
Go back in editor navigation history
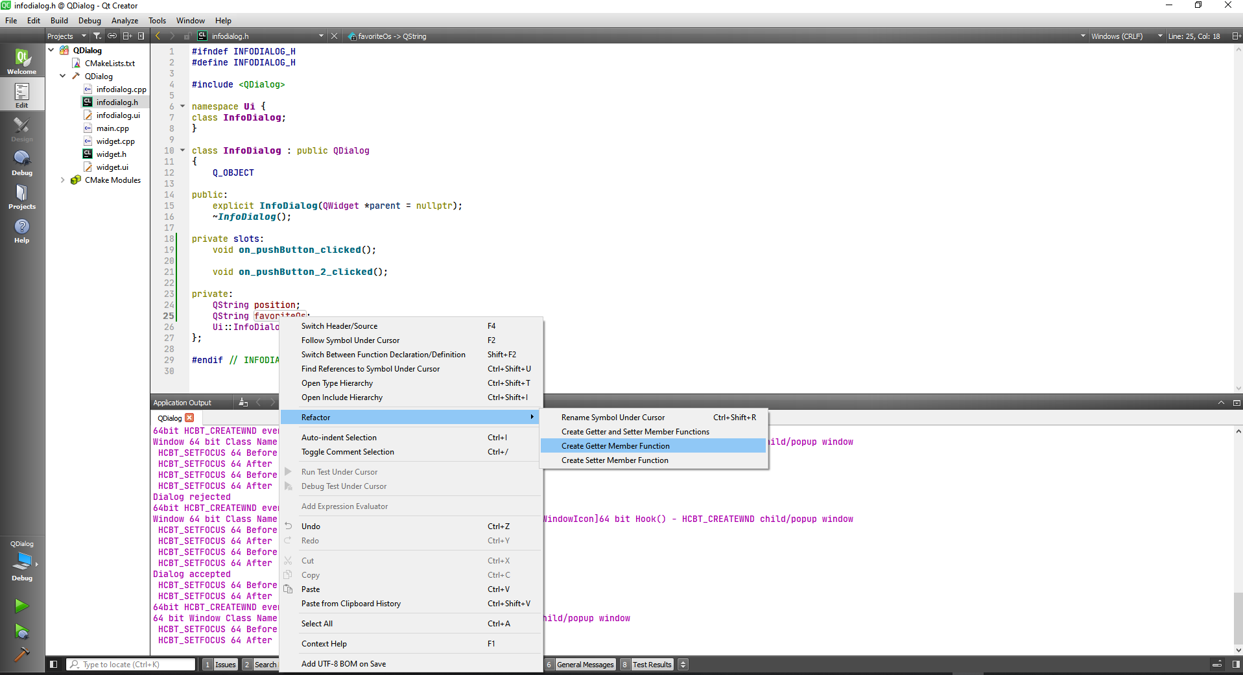[x=158, y=36]
